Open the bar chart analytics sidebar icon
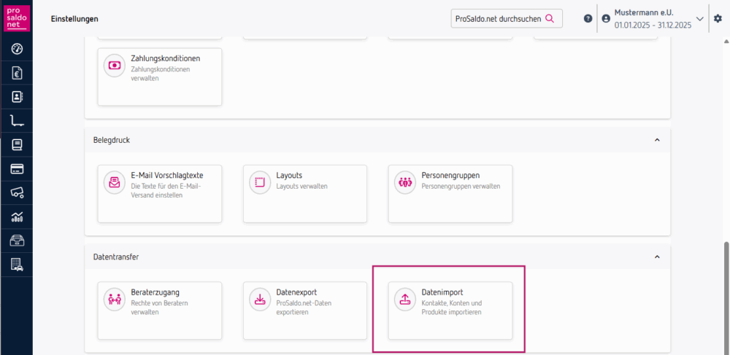This screenshot has width=730, height=355. click(17, 217)
